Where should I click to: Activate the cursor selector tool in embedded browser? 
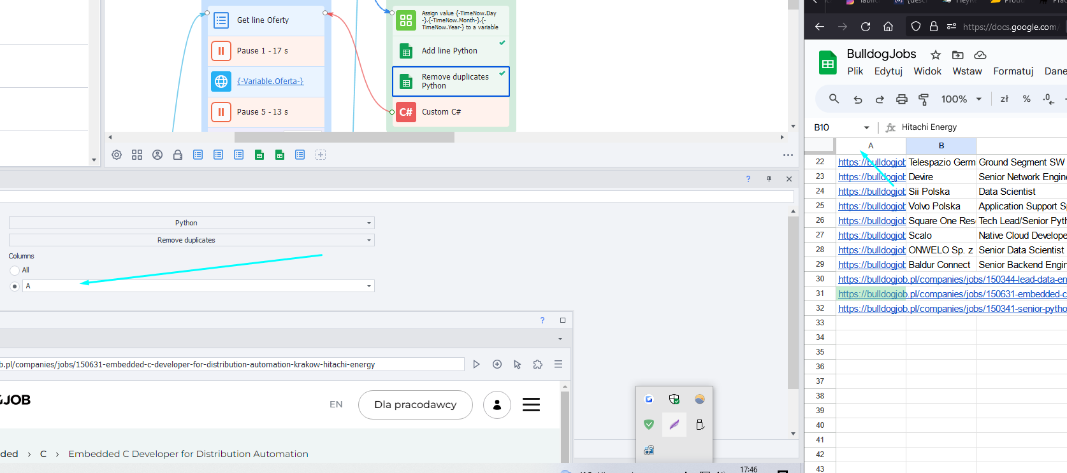(518, 364)
